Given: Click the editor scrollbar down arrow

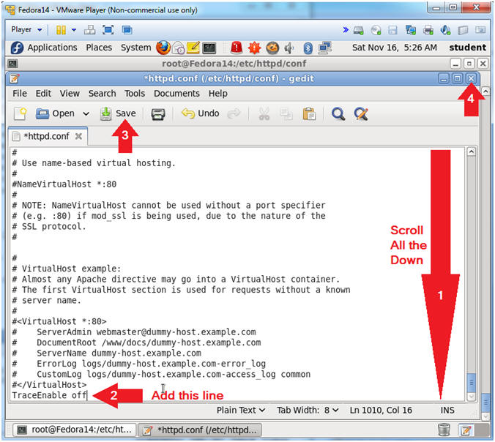Looking at the screenshot, I should [x=471, y=397].
